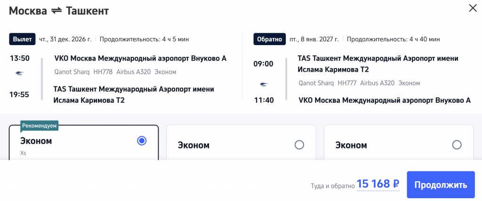Choose the middle Эконом fare card
Image resolution: width=482 pixels, height=201 pixels.
pos(241,146)
